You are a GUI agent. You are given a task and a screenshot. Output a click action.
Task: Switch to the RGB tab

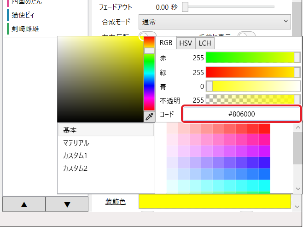coord(166,43)
